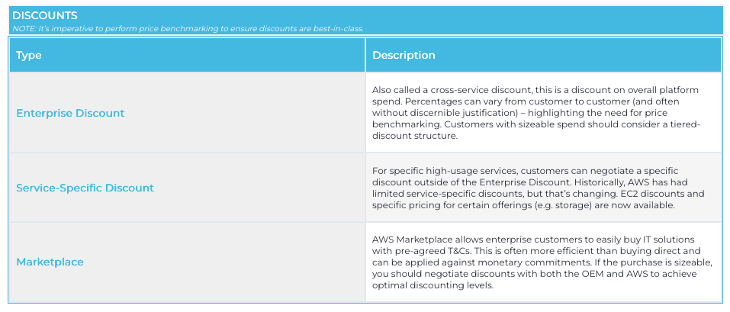Open the Service-Specific Discount row label
The height and width of the screenshot is (312, 730).
[85, 188]
